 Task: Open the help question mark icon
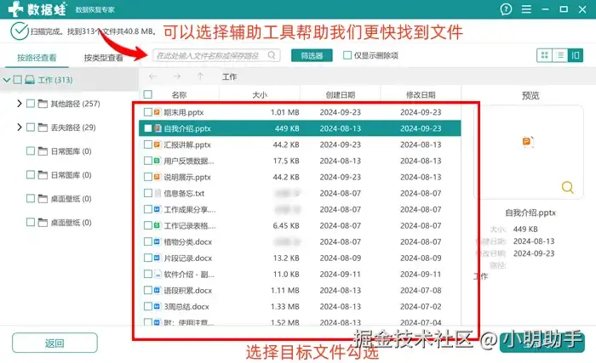tap(506, 9)
